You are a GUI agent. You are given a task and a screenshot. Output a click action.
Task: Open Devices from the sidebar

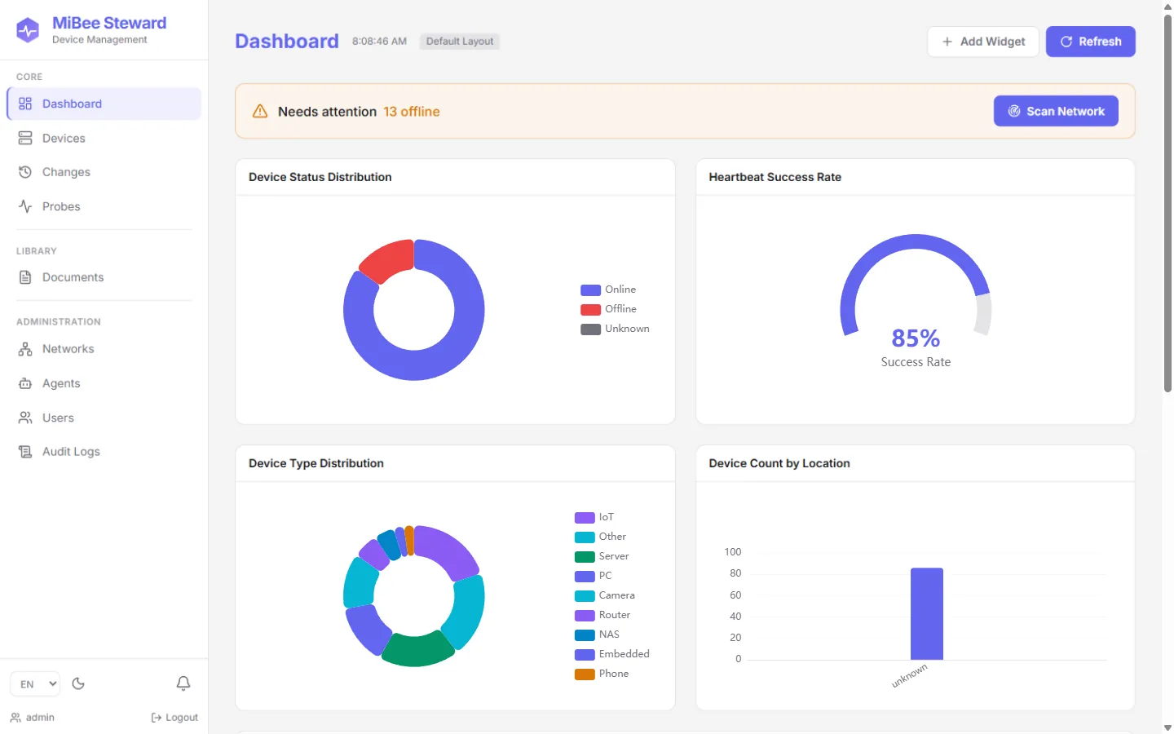click(x=104, y=139)
